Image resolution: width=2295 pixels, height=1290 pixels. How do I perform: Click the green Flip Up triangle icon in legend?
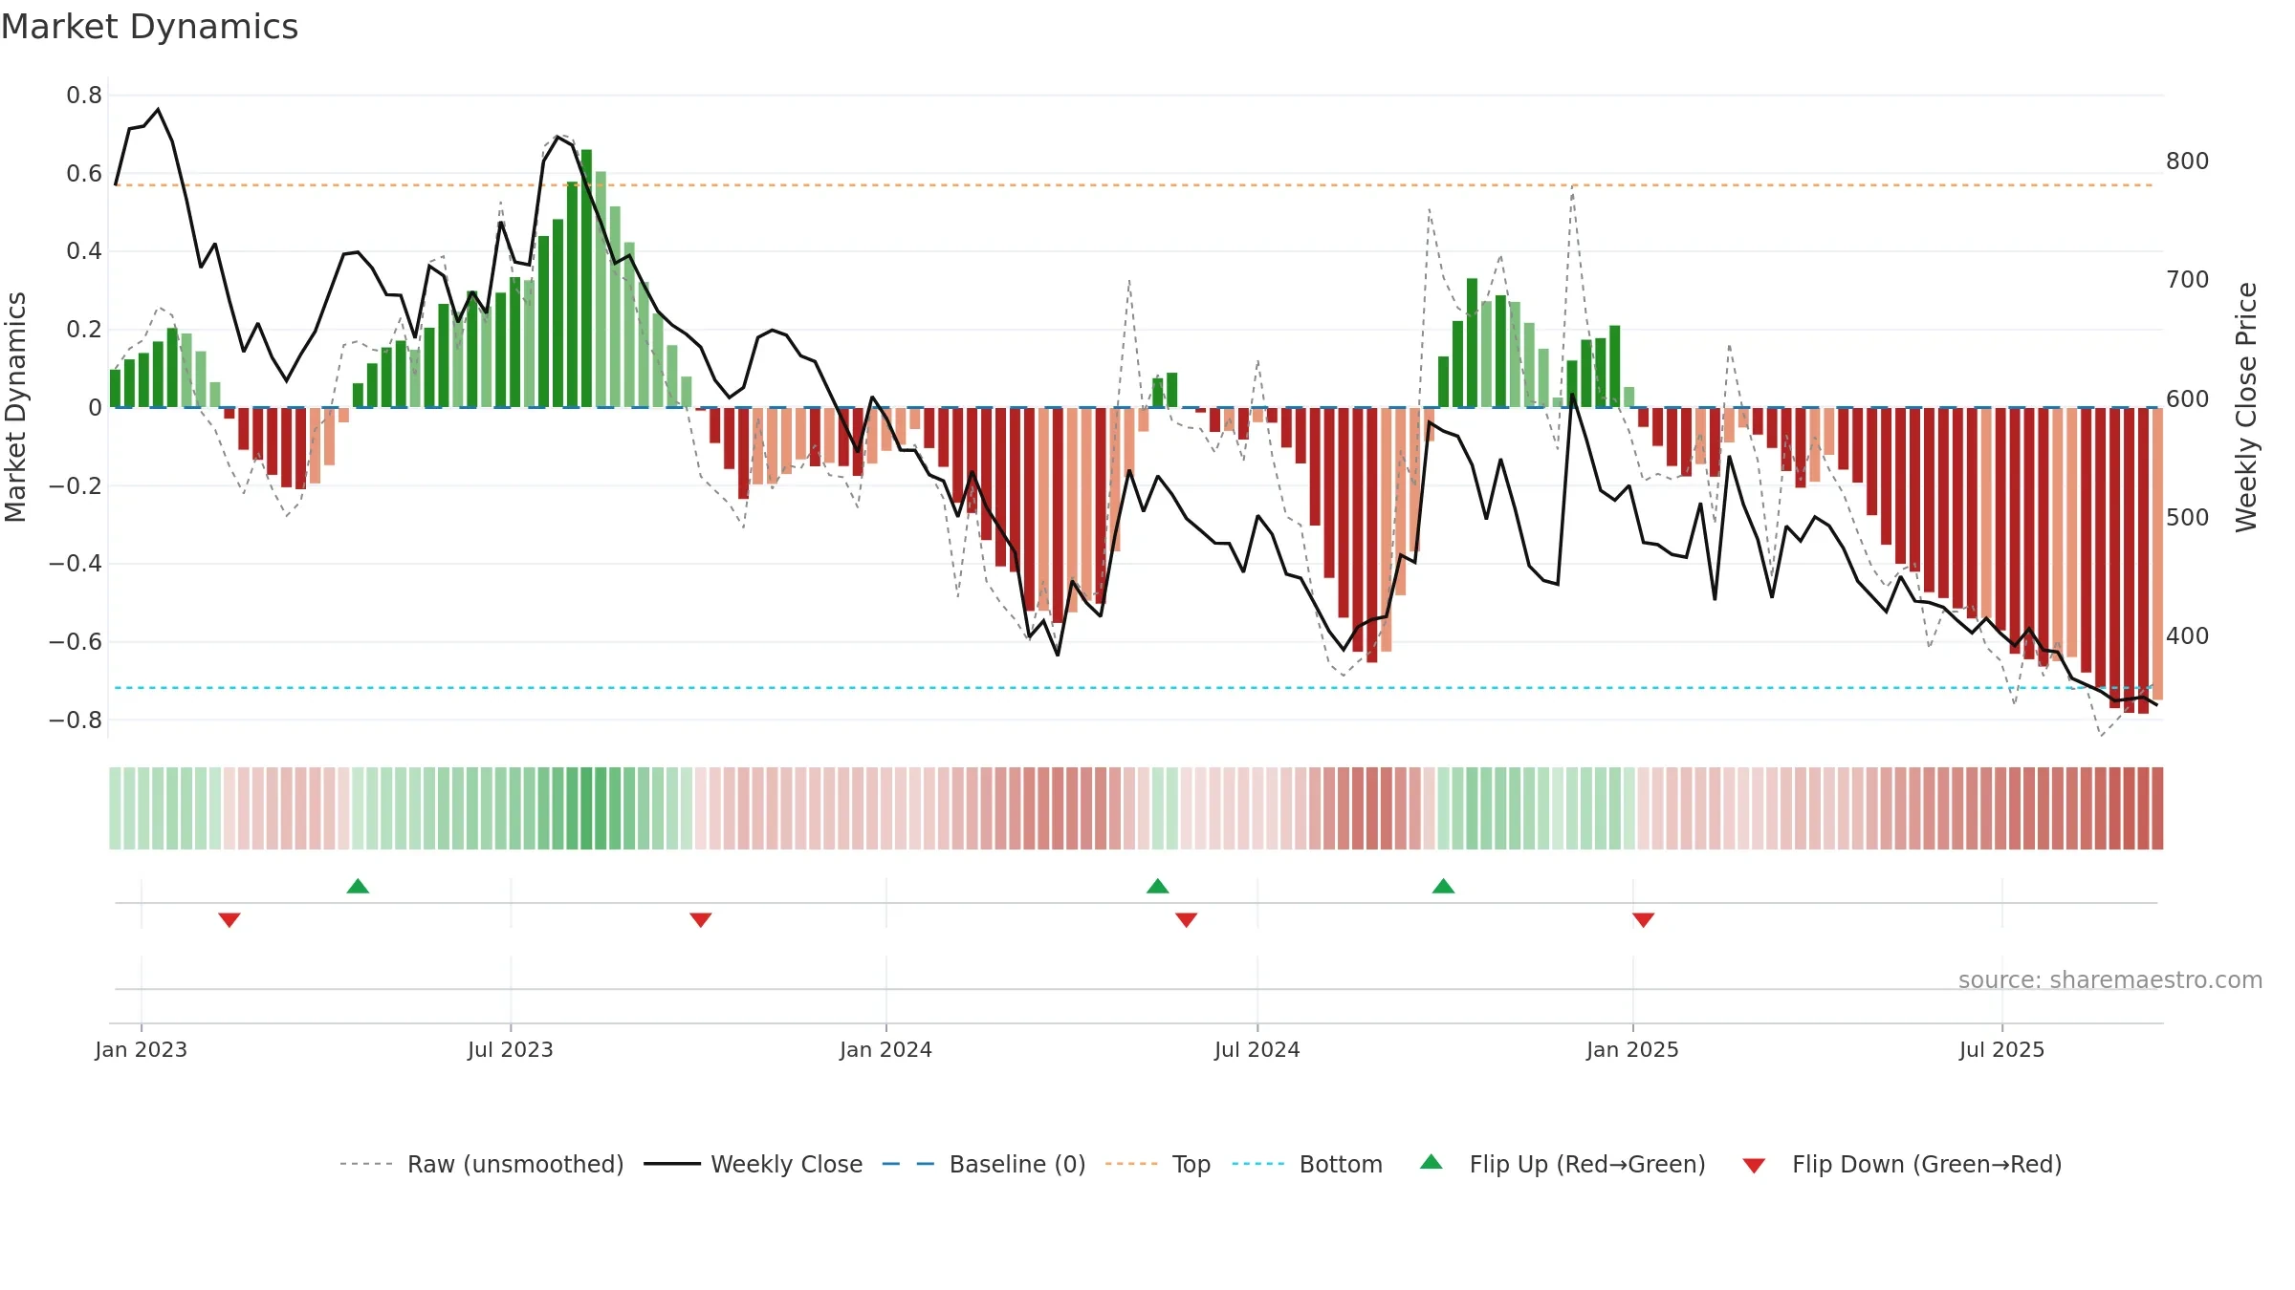coord(1432,1162)
